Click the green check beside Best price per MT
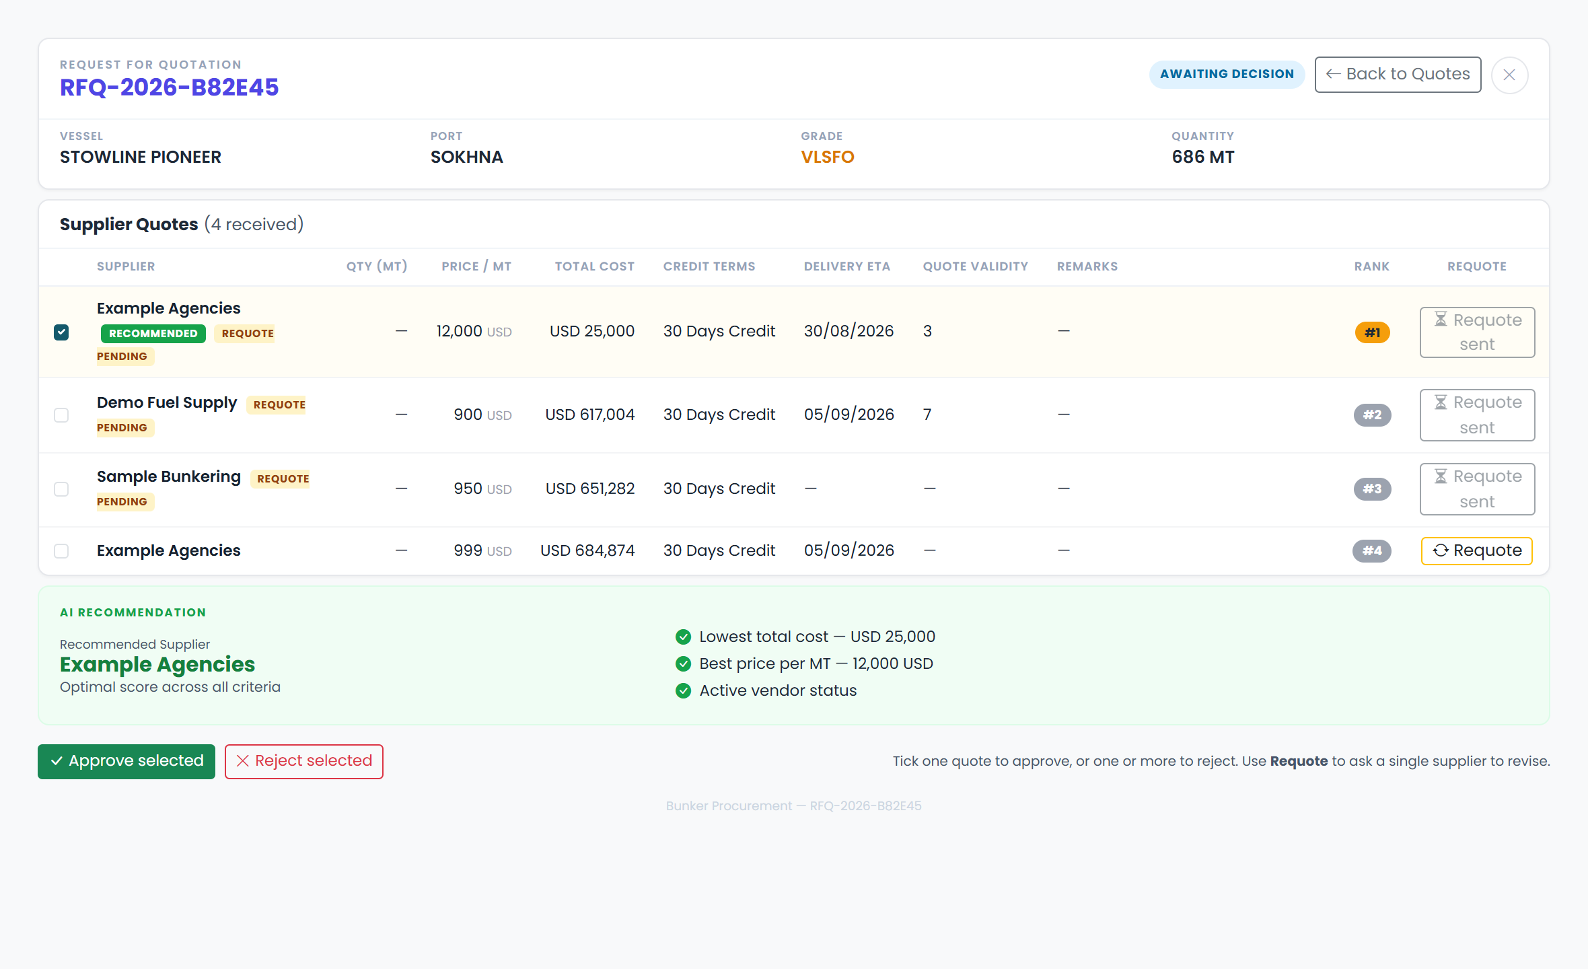Screen dimensions: 1588x969 coord(683,663)
